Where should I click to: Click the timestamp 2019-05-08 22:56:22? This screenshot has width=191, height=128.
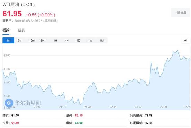click(x=28, y=21)
